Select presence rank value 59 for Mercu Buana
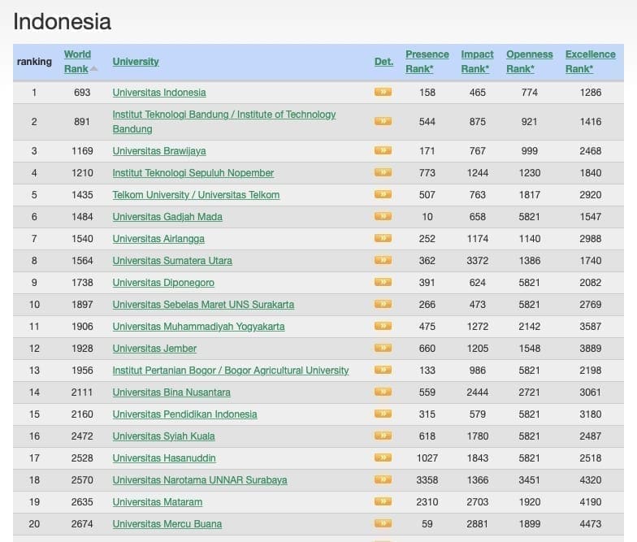Viewport: 637px width, 542px height. (x=427, y=523)
